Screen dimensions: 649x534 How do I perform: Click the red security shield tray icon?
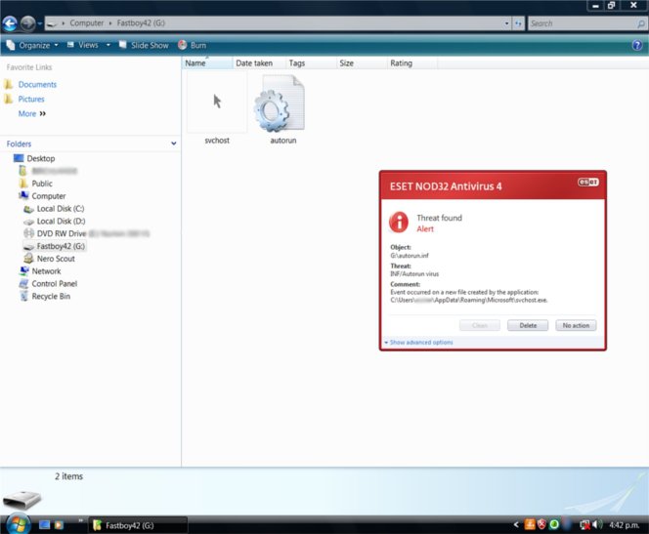[541, 525]
